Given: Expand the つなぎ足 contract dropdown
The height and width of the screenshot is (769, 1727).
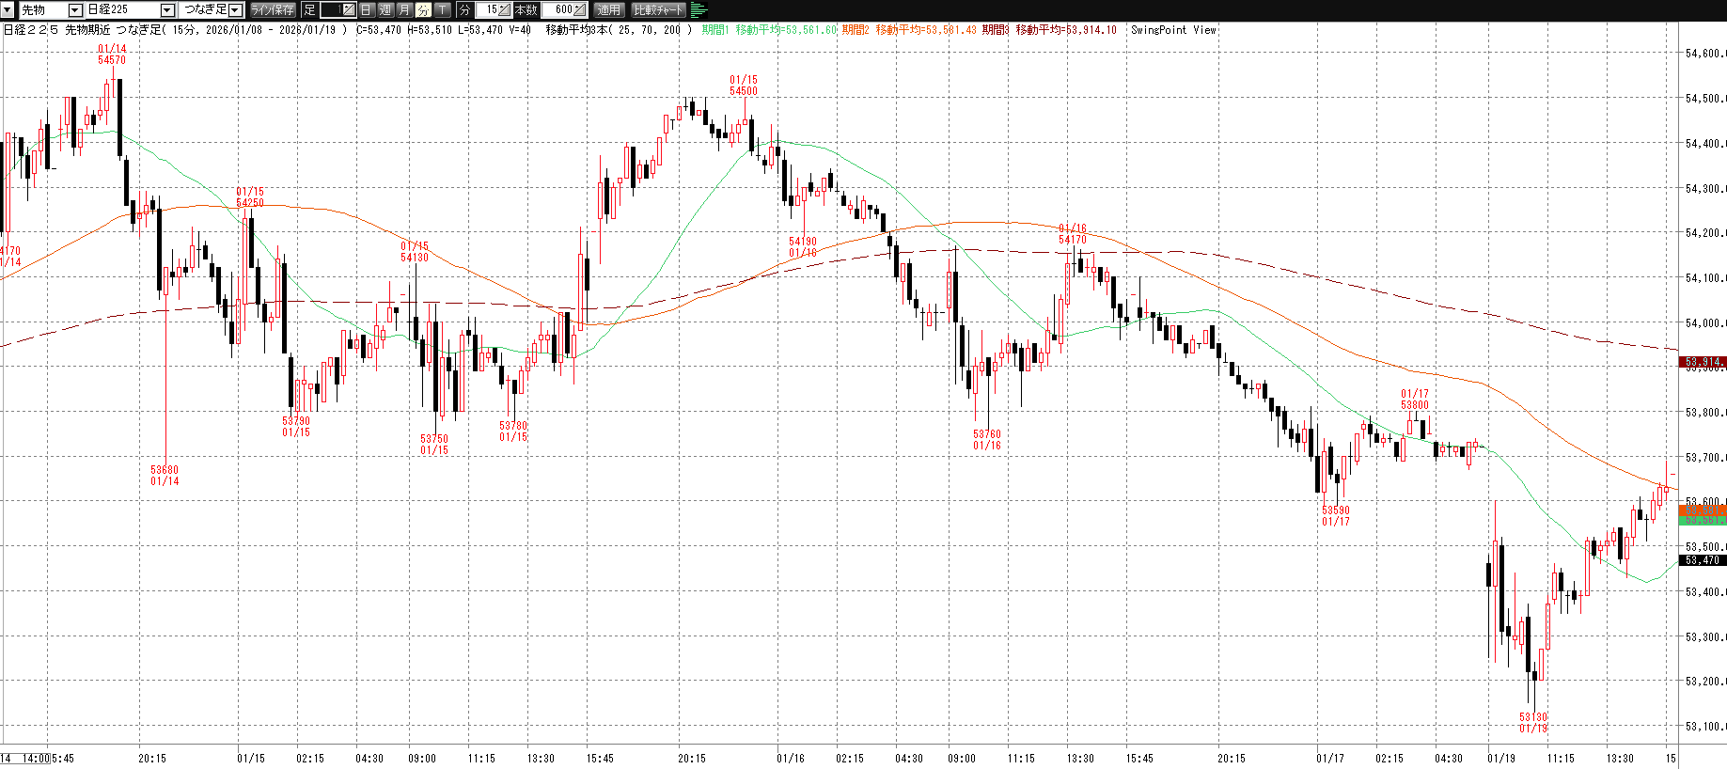Looking at the screenshot, I should 235,10.
